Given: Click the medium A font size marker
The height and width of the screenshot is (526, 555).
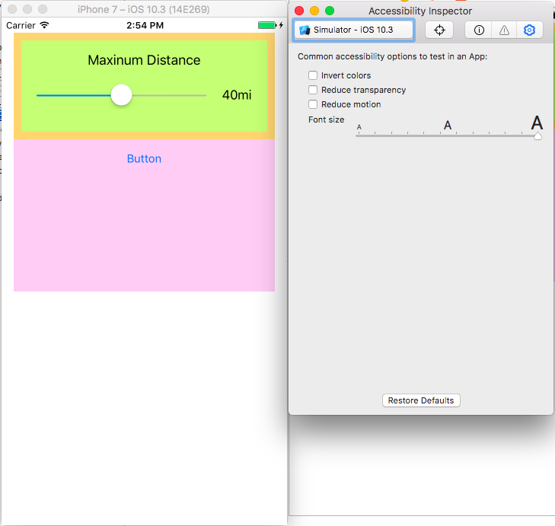Looking at the screenshot, I should pyautogui.click(x=448, y=126).
